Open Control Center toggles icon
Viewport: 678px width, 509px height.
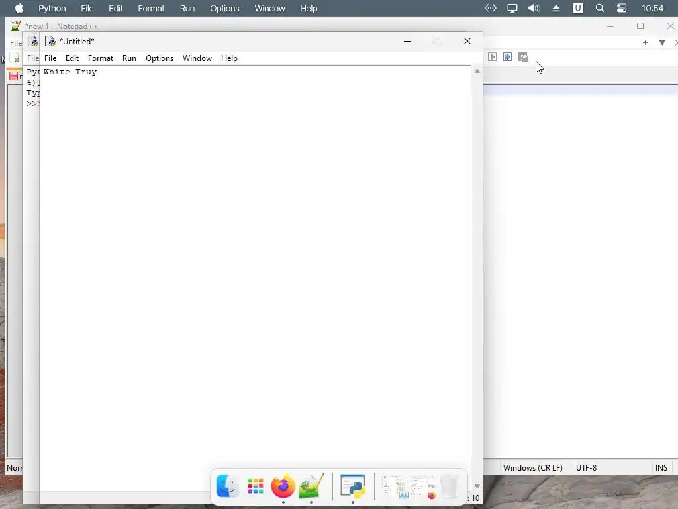[x=621, y=8]
